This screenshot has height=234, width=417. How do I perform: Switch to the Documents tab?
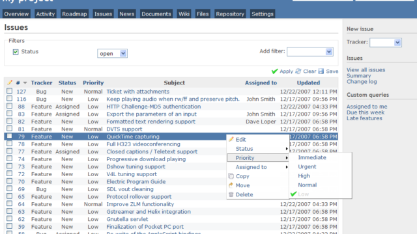coord(156,14)
